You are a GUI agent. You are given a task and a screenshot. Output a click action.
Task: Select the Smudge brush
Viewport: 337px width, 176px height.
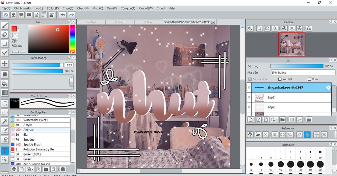[x=40, y=140]
